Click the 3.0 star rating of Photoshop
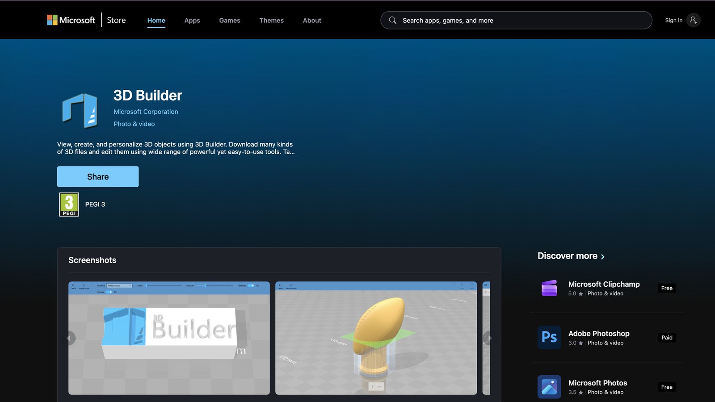Image resolution: width=715 pixels, height=402 pixels. click(x=576, y=343)
